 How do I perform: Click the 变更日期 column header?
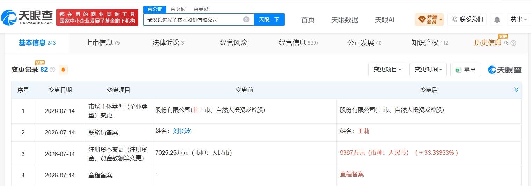[x=60, y=90]
